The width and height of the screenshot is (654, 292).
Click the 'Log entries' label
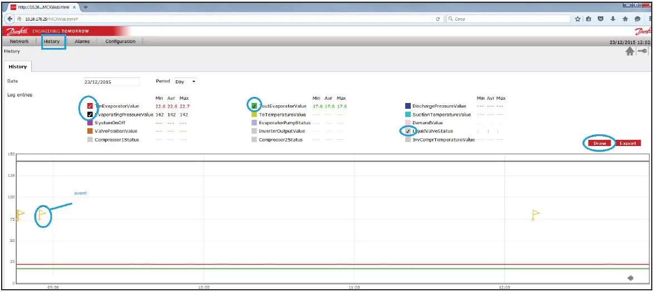click(19, 95)
